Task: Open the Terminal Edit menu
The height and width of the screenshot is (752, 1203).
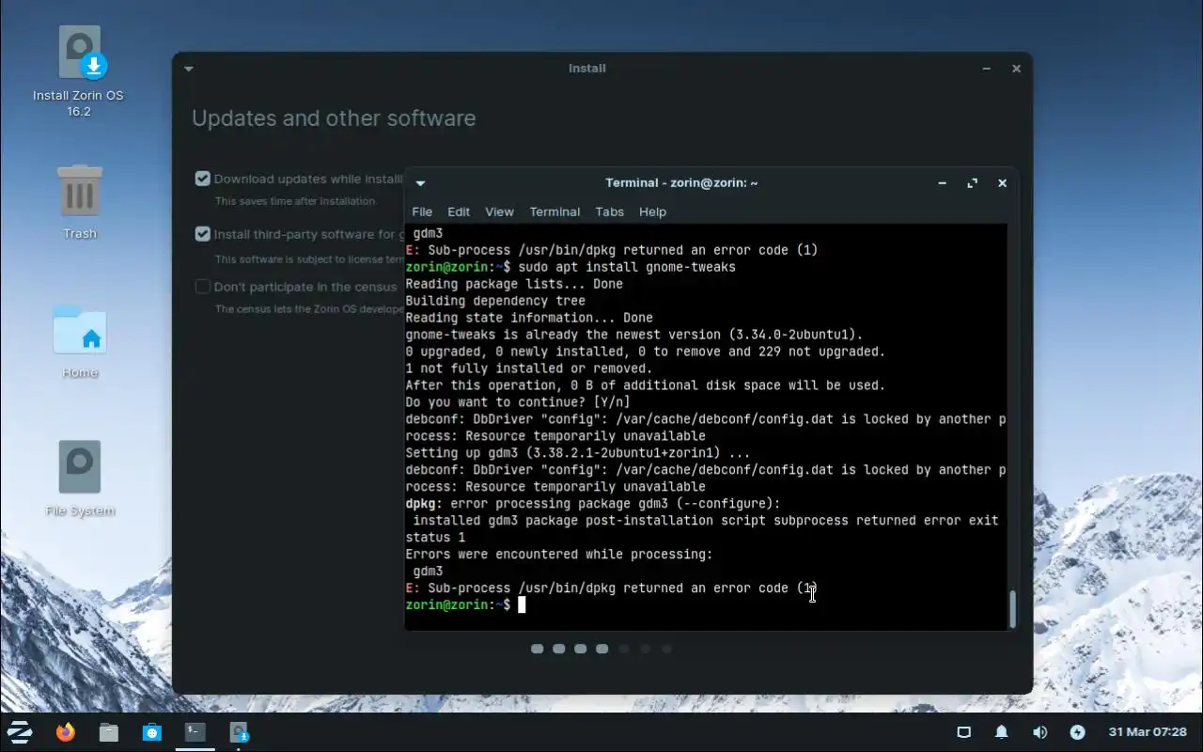Action: pos(459,211)
